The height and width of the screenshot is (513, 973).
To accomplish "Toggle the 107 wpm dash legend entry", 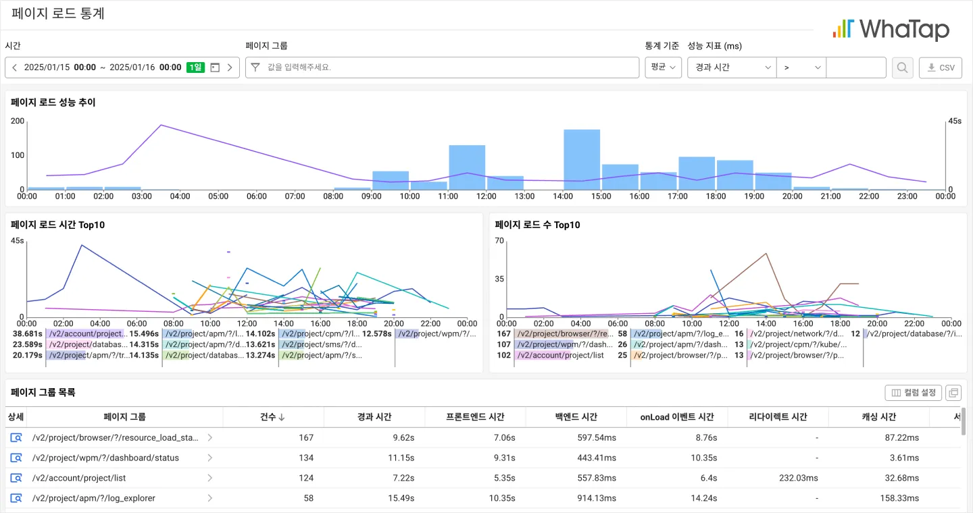I will [555, 344].
